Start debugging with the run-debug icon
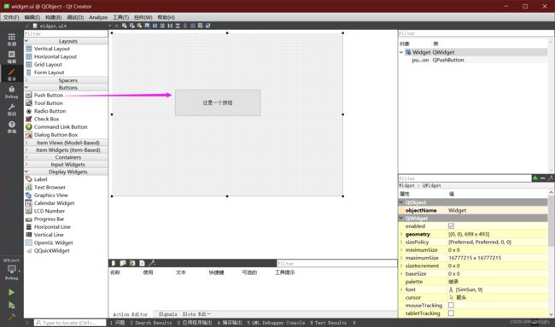Image resolution: width=555 pixels, height=327 pixels. coord(11,305)
